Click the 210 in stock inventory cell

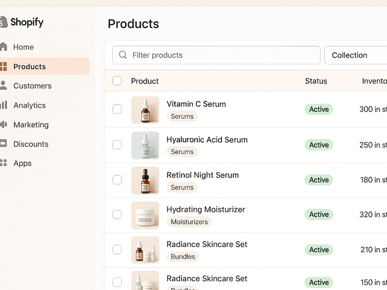tap(374, 249)
